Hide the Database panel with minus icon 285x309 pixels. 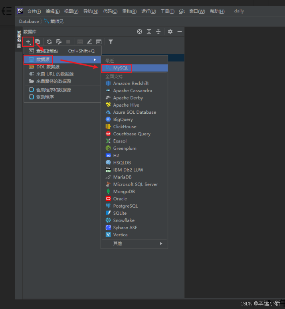[x=180, y=32]
